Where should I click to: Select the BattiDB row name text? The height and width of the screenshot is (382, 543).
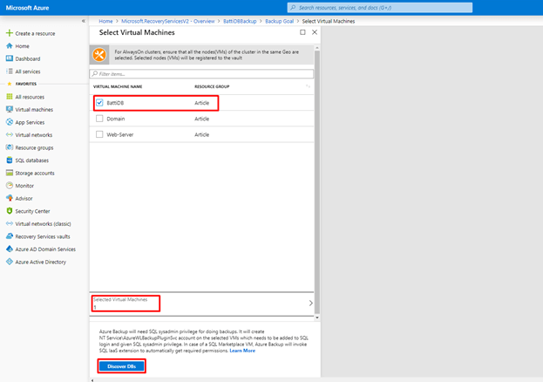(x=115, y=103)
